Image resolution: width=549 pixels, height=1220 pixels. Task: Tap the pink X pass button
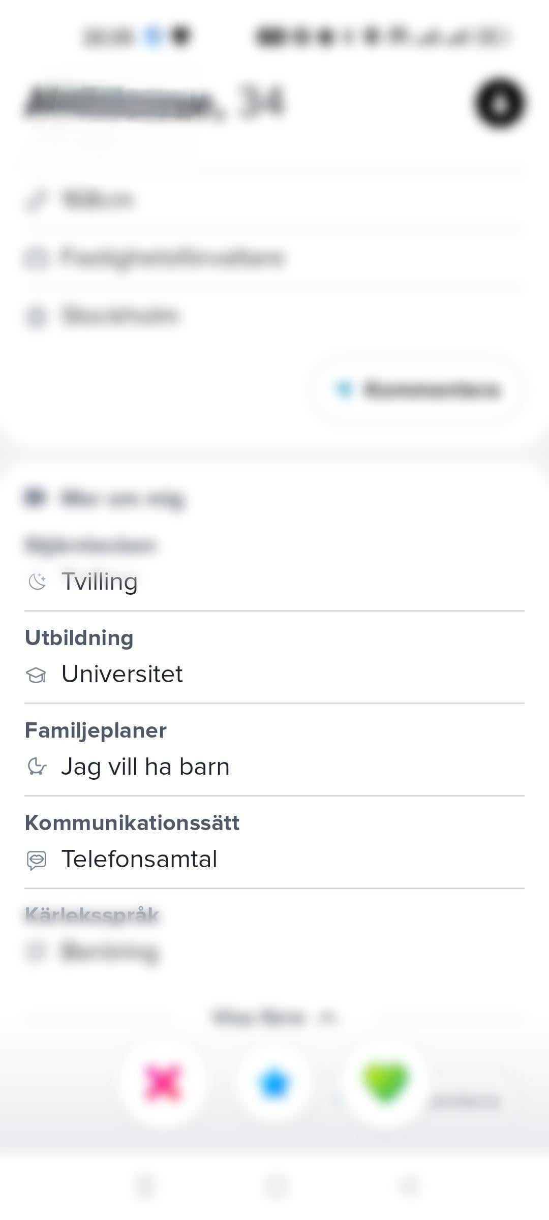pyautogui.click(x=163, y=1084)
